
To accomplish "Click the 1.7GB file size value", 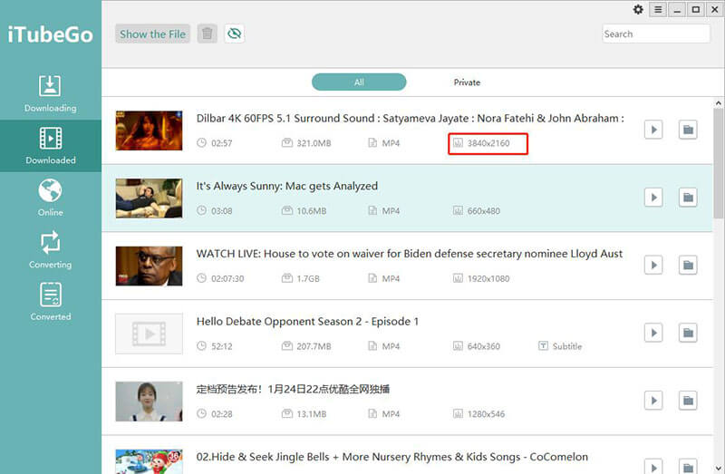I will 308,278.
